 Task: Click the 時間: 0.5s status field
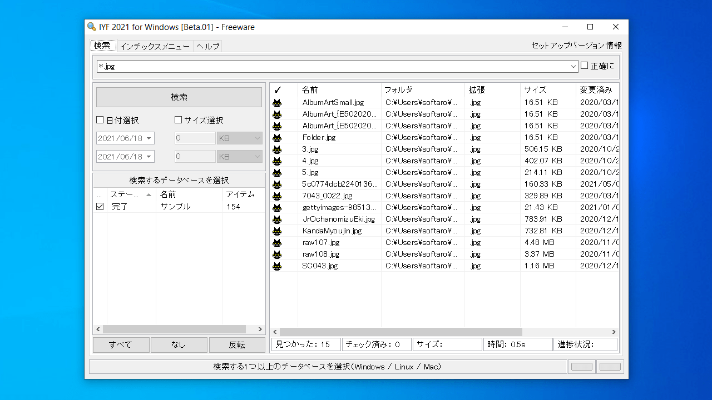tap(518, 344)
